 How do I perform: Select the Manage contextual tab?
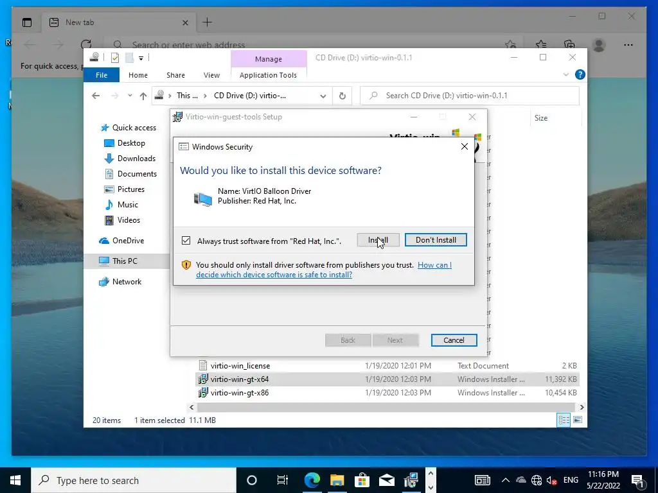click(x=269, y=59)
